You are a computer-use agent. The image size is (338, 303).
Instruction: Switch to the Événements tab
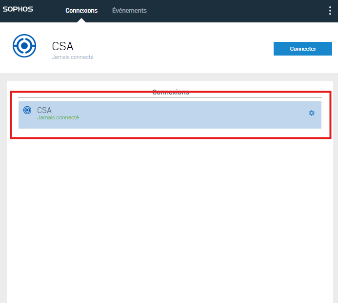129,11
